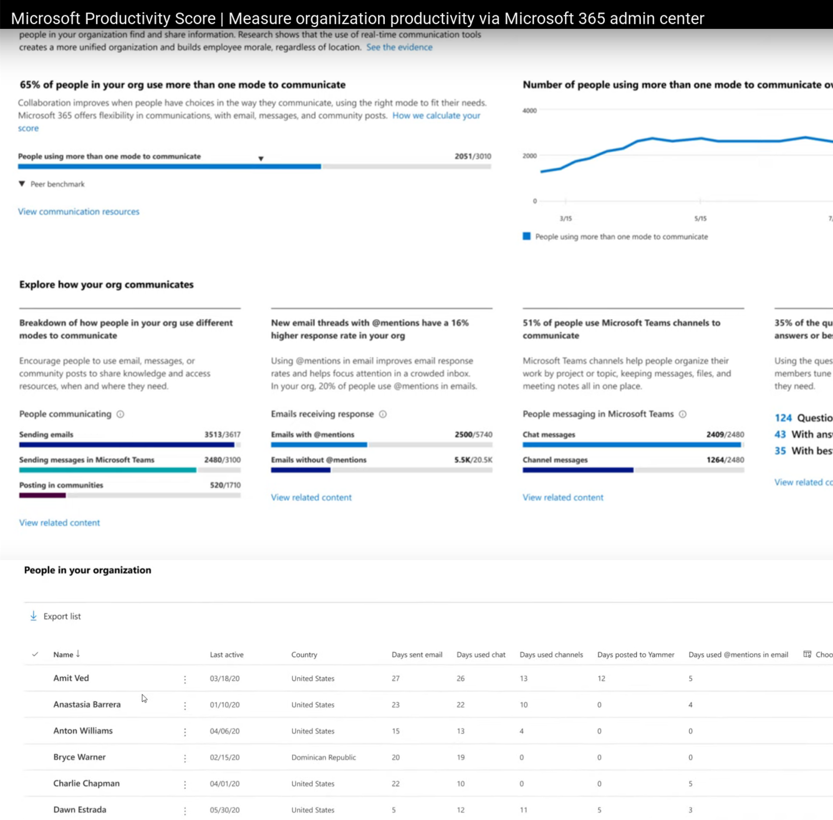Click the 3/15 date label on chart axis
833x820 pixels.
pos(566,219)
